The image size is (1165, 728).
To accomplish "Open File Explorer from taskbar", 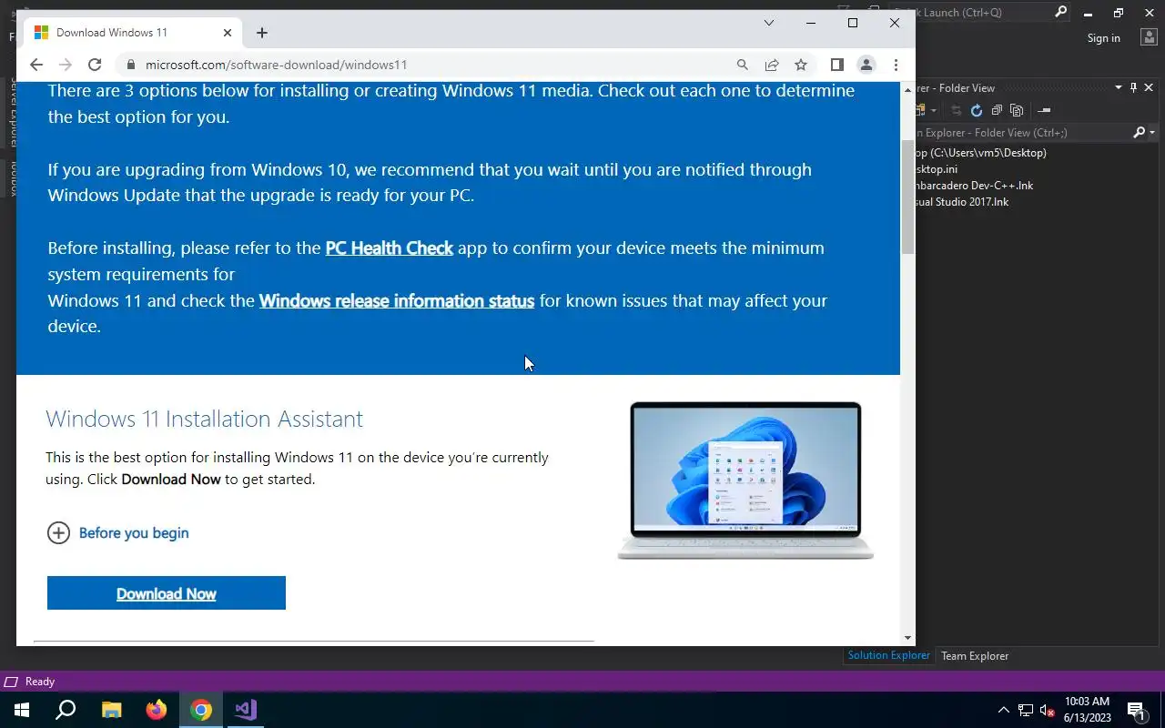I will [x=111, y=710].
